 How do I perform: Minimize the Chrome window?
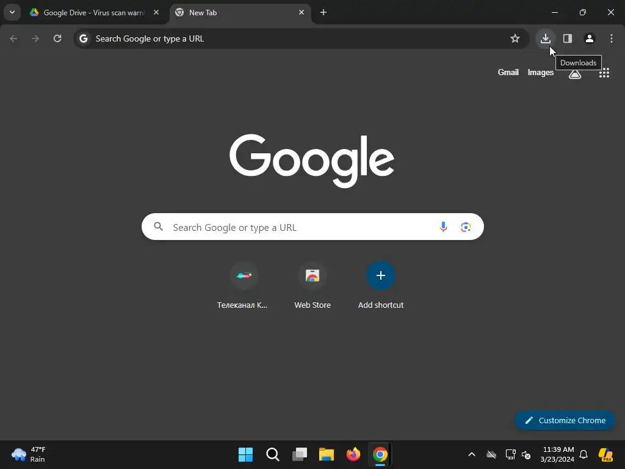[x=554, y=12]
